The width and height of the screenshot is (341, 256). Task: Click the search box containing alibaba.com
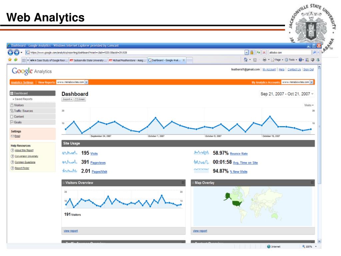(x=290, y=52)
